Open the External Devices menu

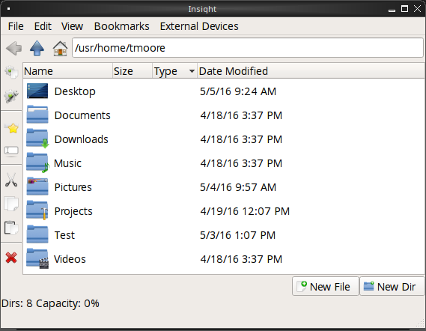coord(199,26)
